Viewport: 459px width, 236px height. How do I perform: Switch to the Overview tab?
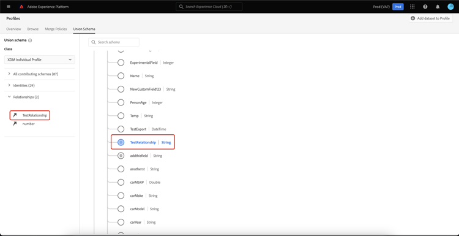(x=13, y=29)
